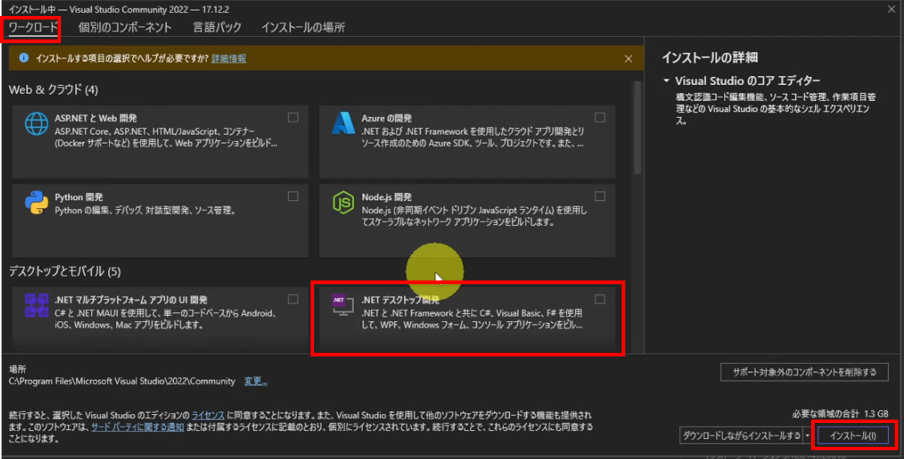Open the 詳細情報 help link
Screen dimensions: 904x459
click(x=230, y=58)
